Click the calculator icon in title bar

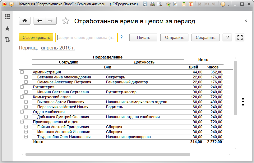click(184, 4)
